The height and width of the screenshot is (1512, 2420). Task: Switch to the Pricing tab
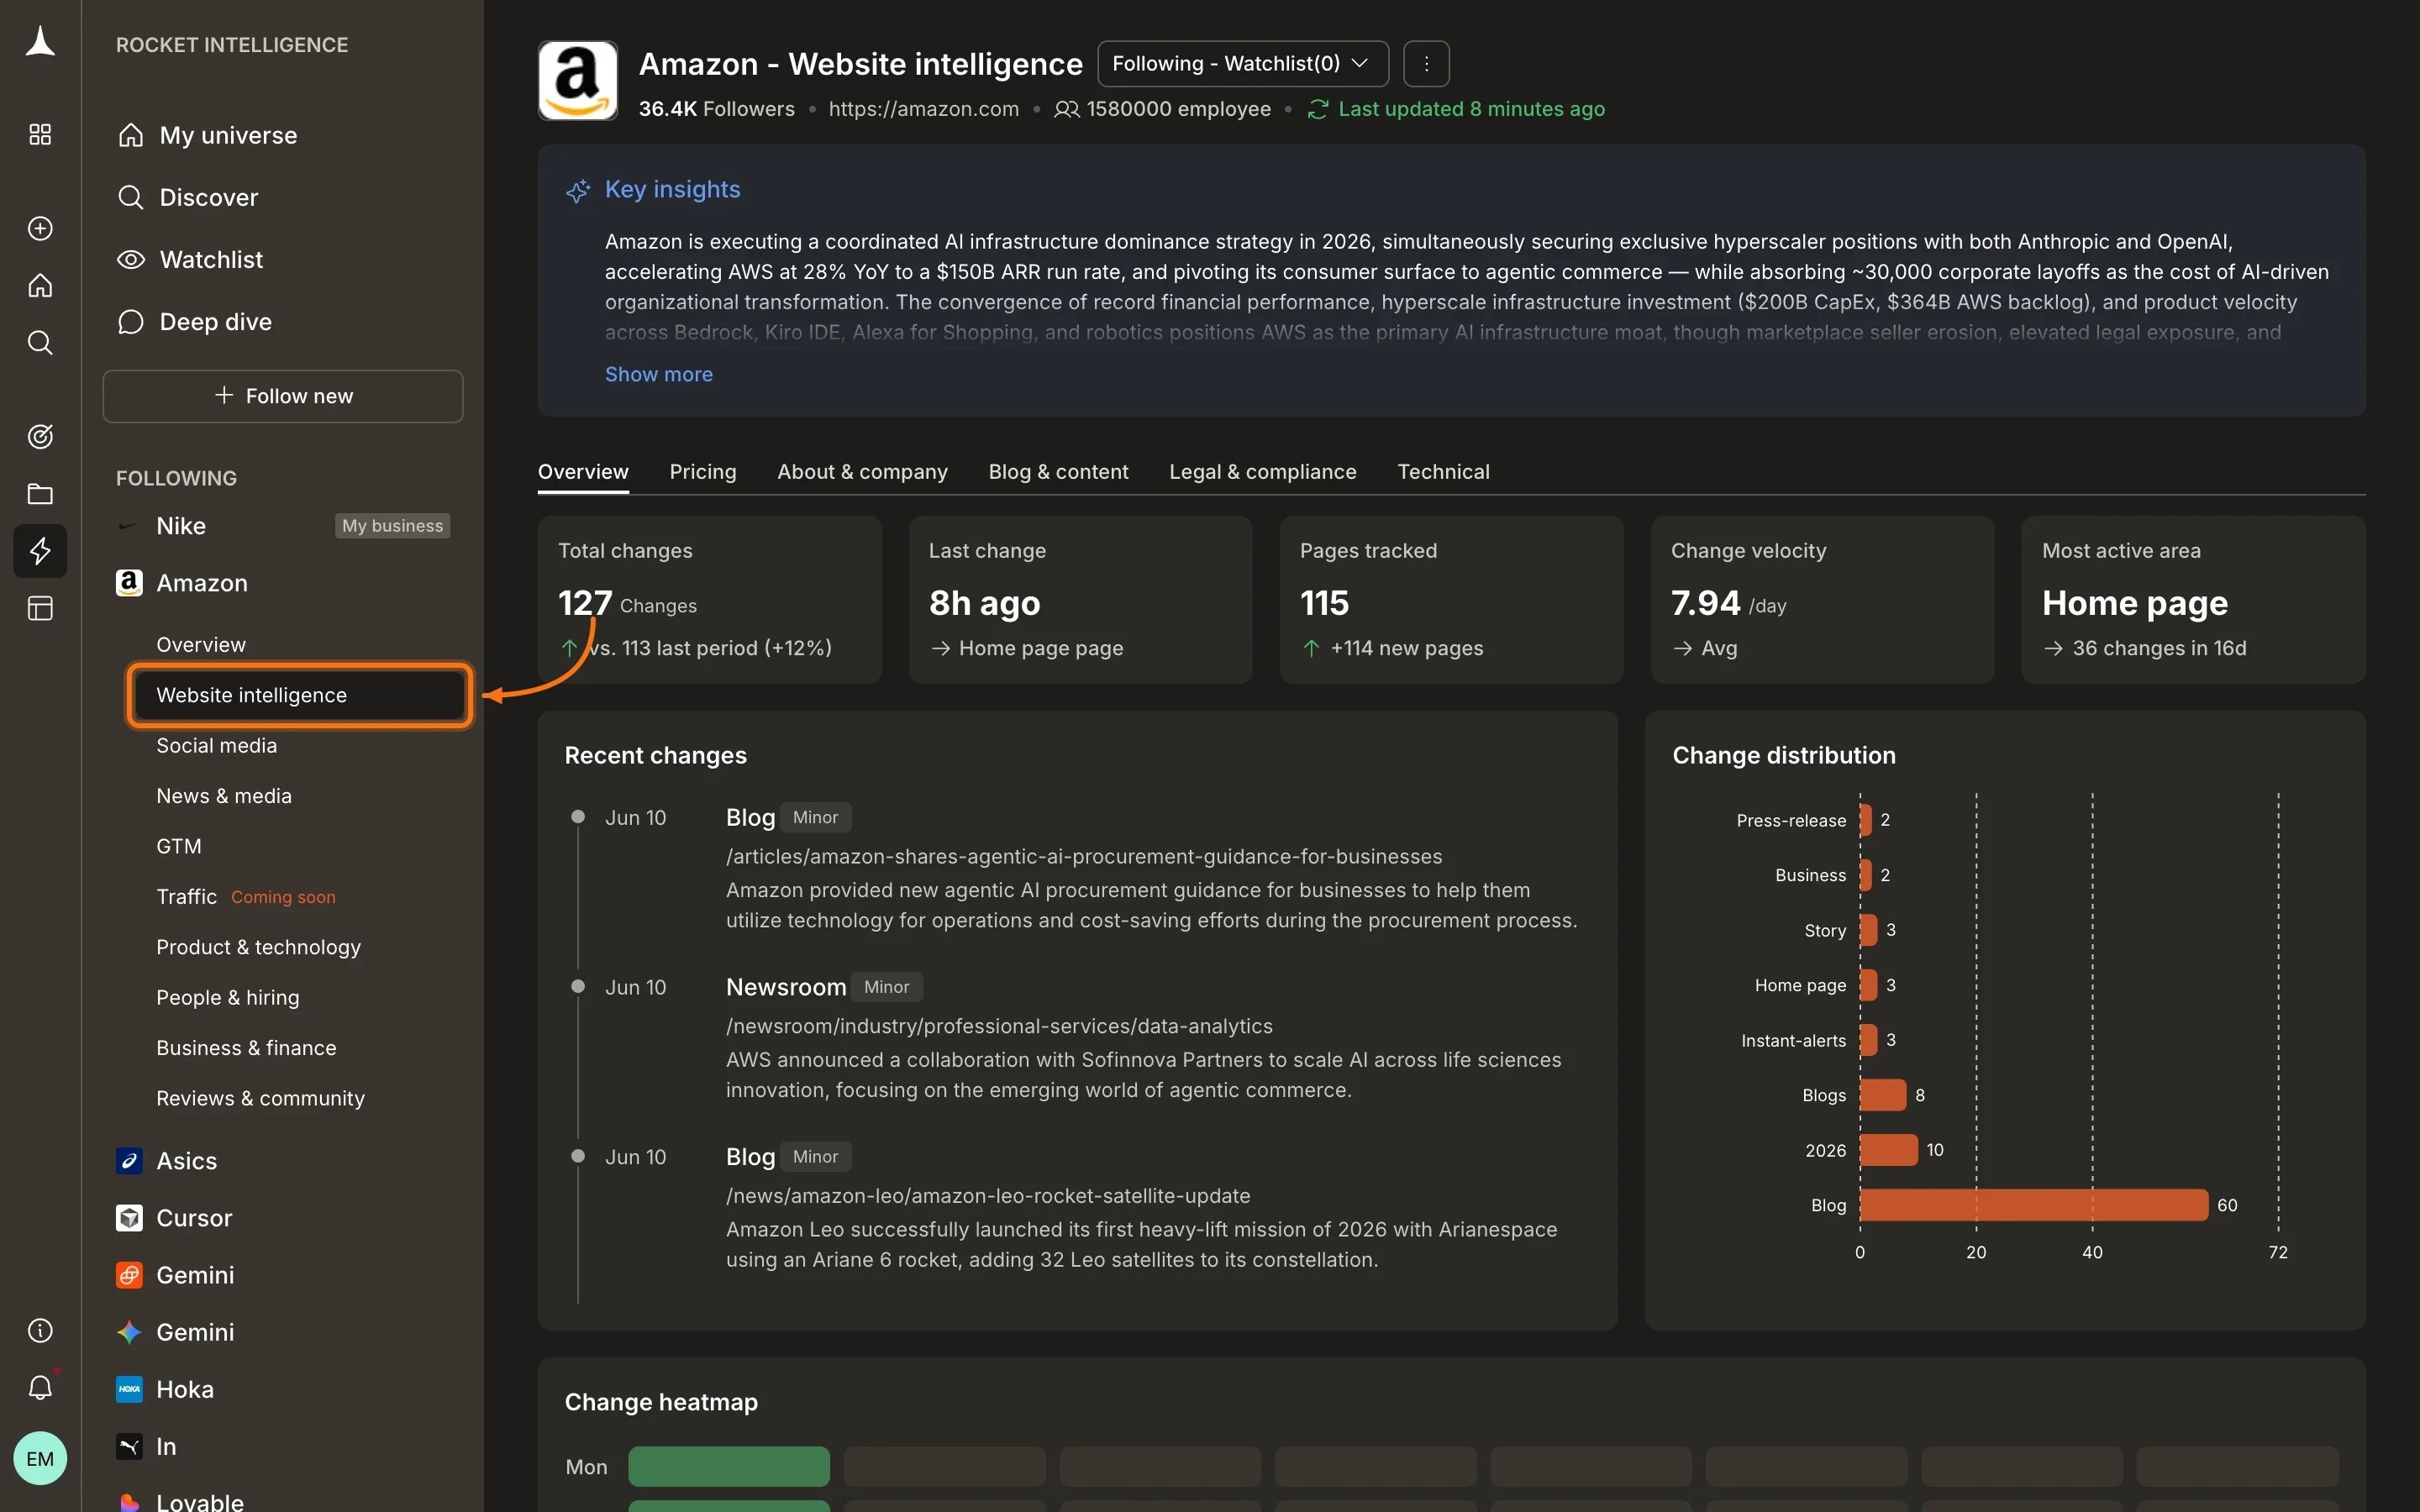[x=703, y=472]
